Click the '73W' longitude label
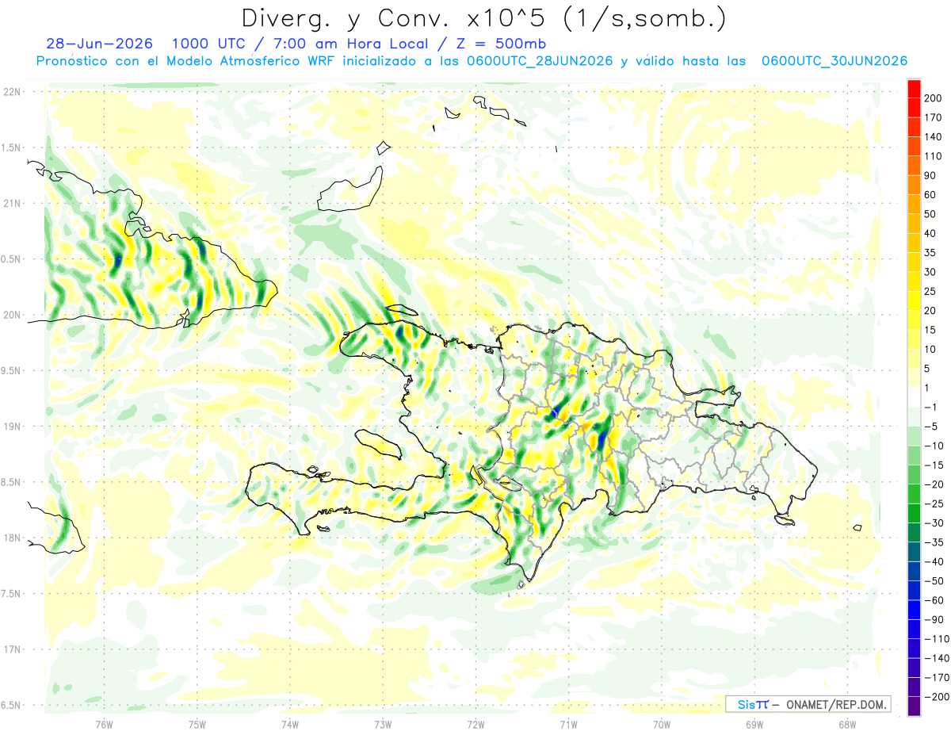This screenshot has width=951, height=735. coord(383,725)
